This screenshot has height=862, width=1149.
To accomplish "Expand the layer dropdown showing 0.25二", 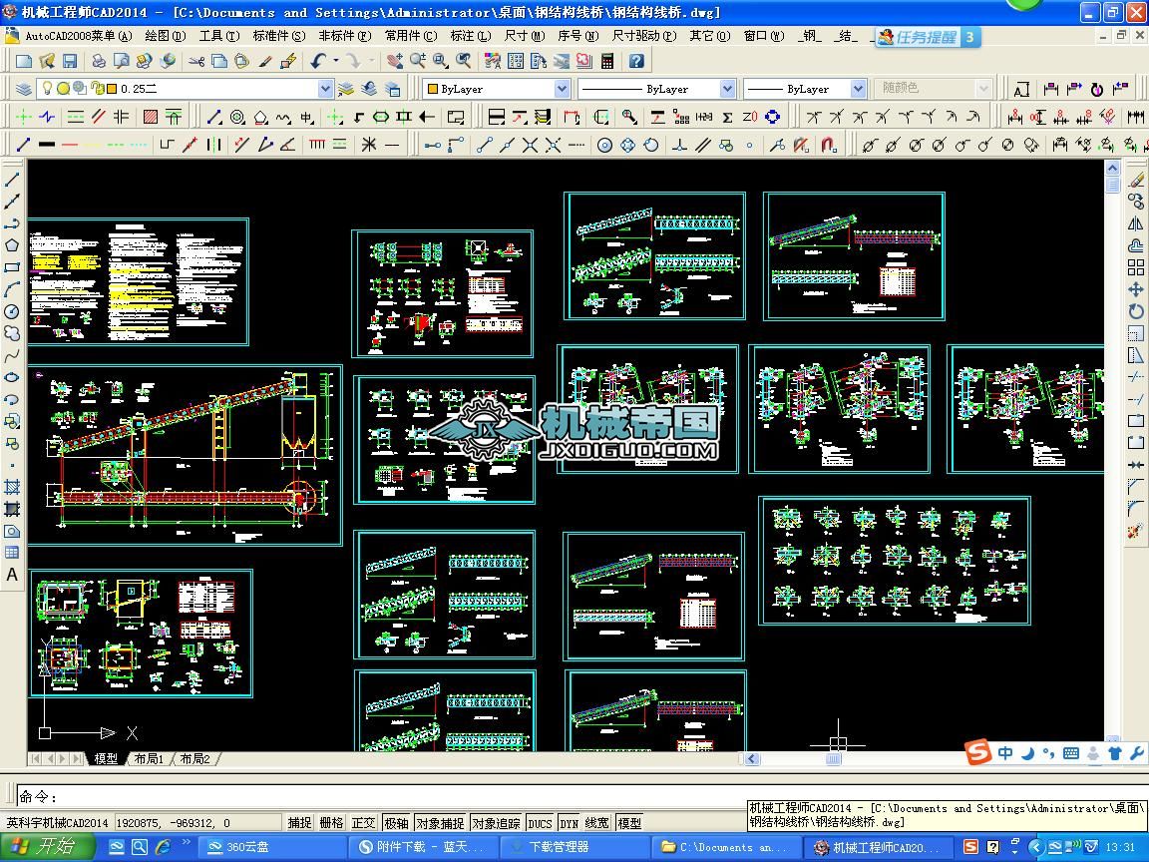I will point(325,89).
